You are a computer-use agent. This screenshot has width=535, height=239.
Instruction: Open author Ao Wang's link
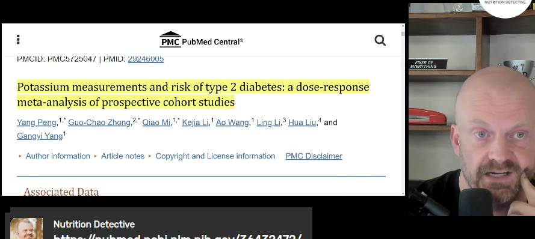point(232,123)
